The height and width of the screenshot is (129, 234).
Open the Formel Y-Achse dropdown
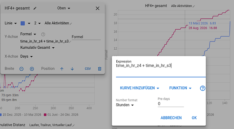28,34
